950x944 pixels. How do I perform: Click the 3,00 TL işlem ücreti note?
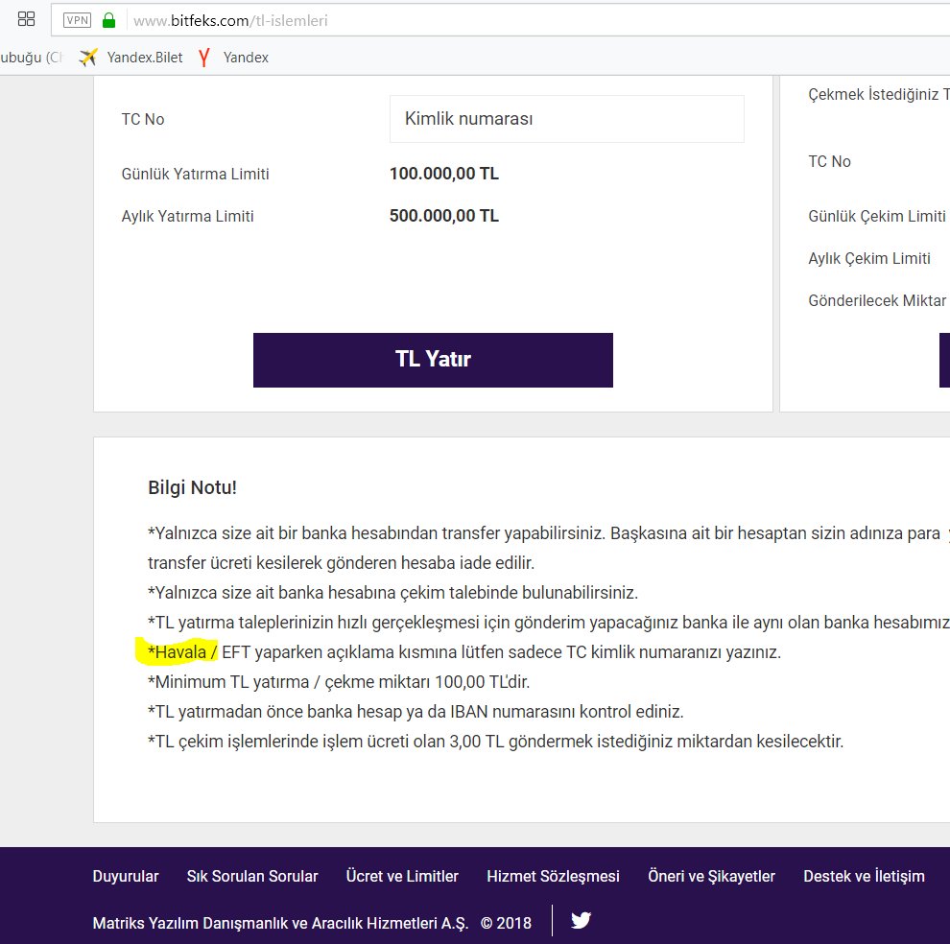pos(495,742)
